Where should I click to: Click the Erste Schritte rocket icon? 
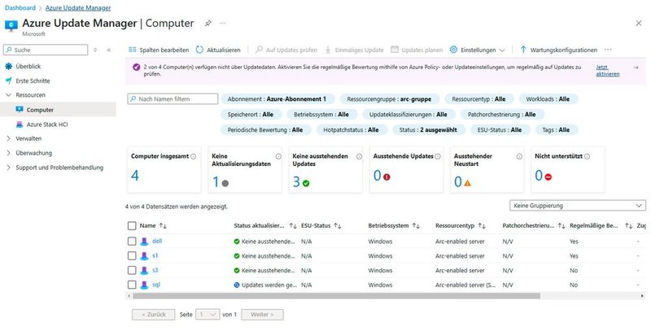pos(9,81)
